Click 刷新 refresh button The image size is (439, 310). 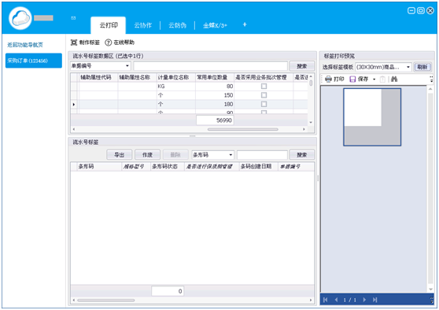(x=422, y=67)
